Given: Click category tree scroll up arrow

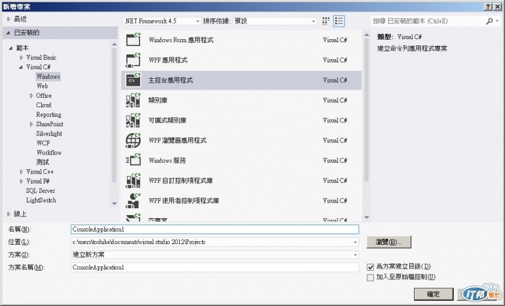Looking at the screenshot, I should click(x=114, y=44).
